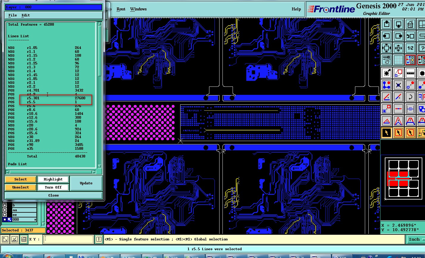Viewport: 425px width, 258px height.
Task: Select the connected blue dots polyline icon
Action: click(387, 85)
